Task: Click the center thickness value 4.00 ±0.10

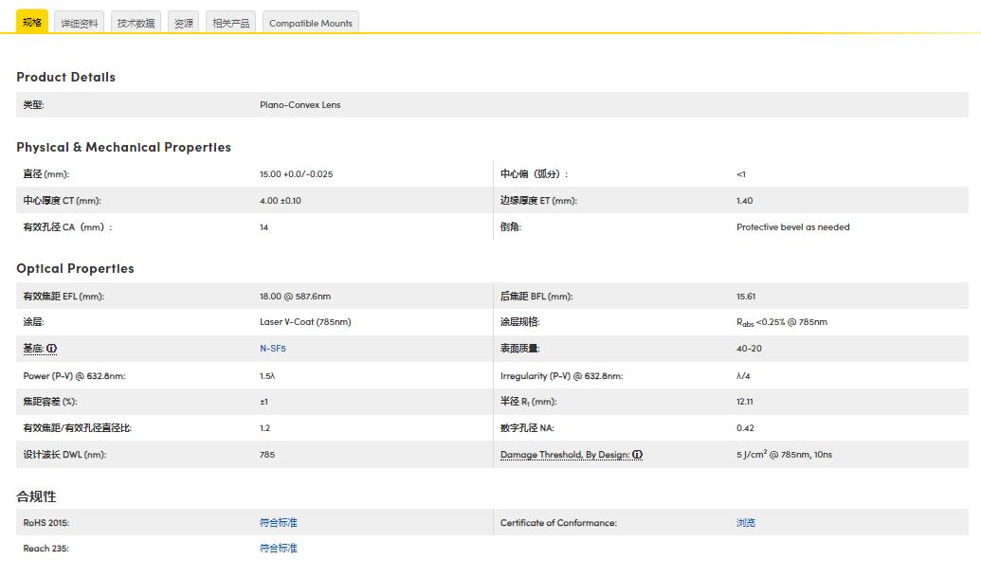Action: (x=281, y=201)
